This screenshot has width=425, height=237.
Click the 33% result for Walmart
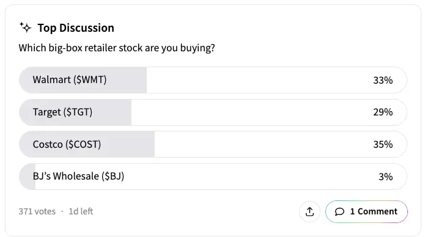coord(383,80)
